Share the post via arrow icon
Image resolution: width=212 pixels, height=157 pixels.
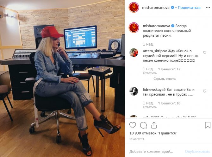154,125
